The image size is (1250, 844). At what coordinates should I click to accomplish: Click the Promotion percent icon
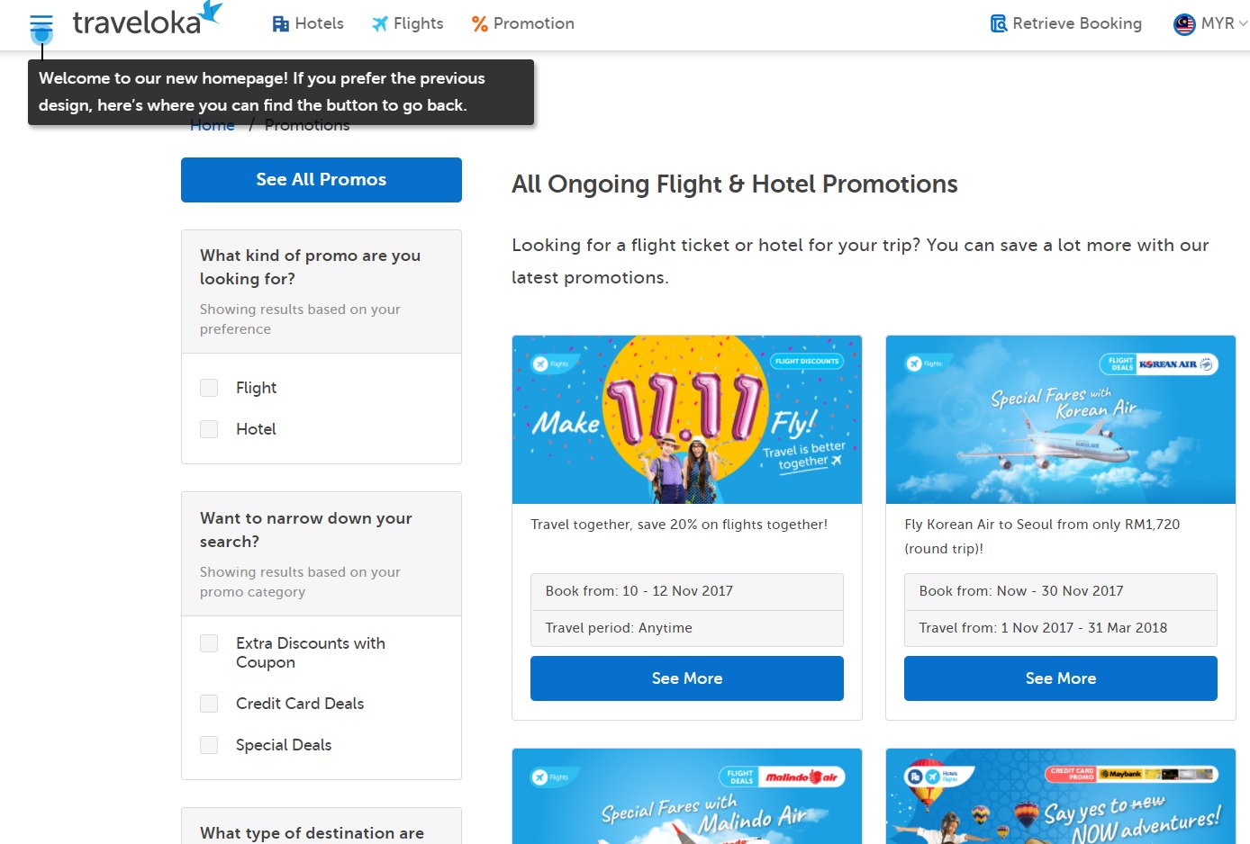pyautogui.click(x=480, y=24)
